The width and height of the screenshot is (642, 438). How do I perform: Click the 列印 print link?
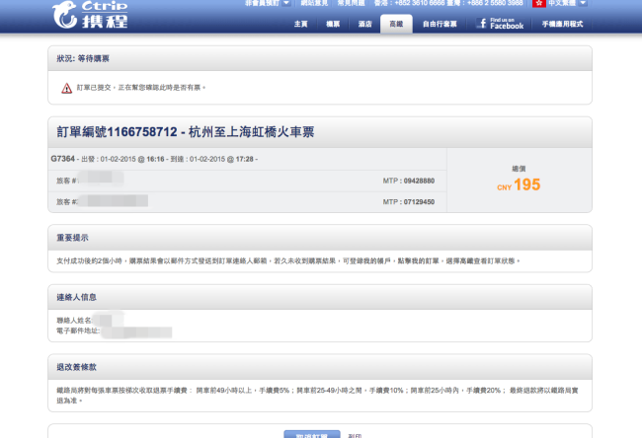[355, 436]
